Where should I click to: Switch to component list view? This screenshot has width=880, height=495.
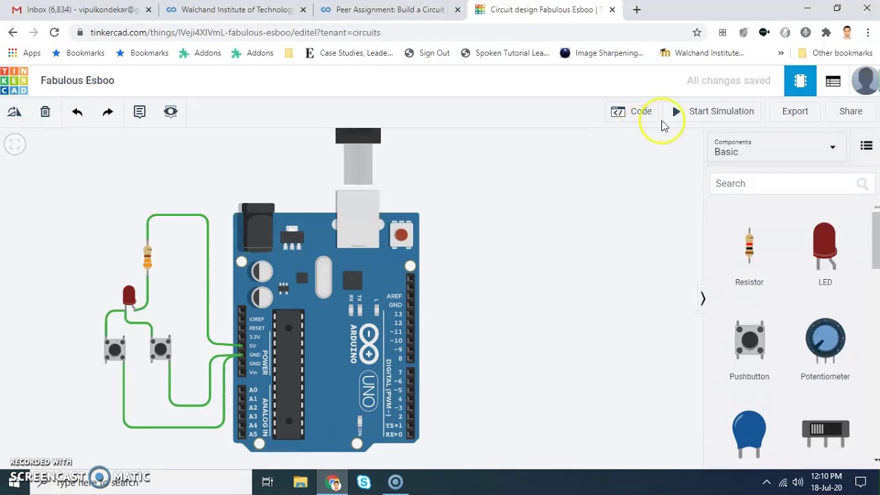[x=833, y=81]
